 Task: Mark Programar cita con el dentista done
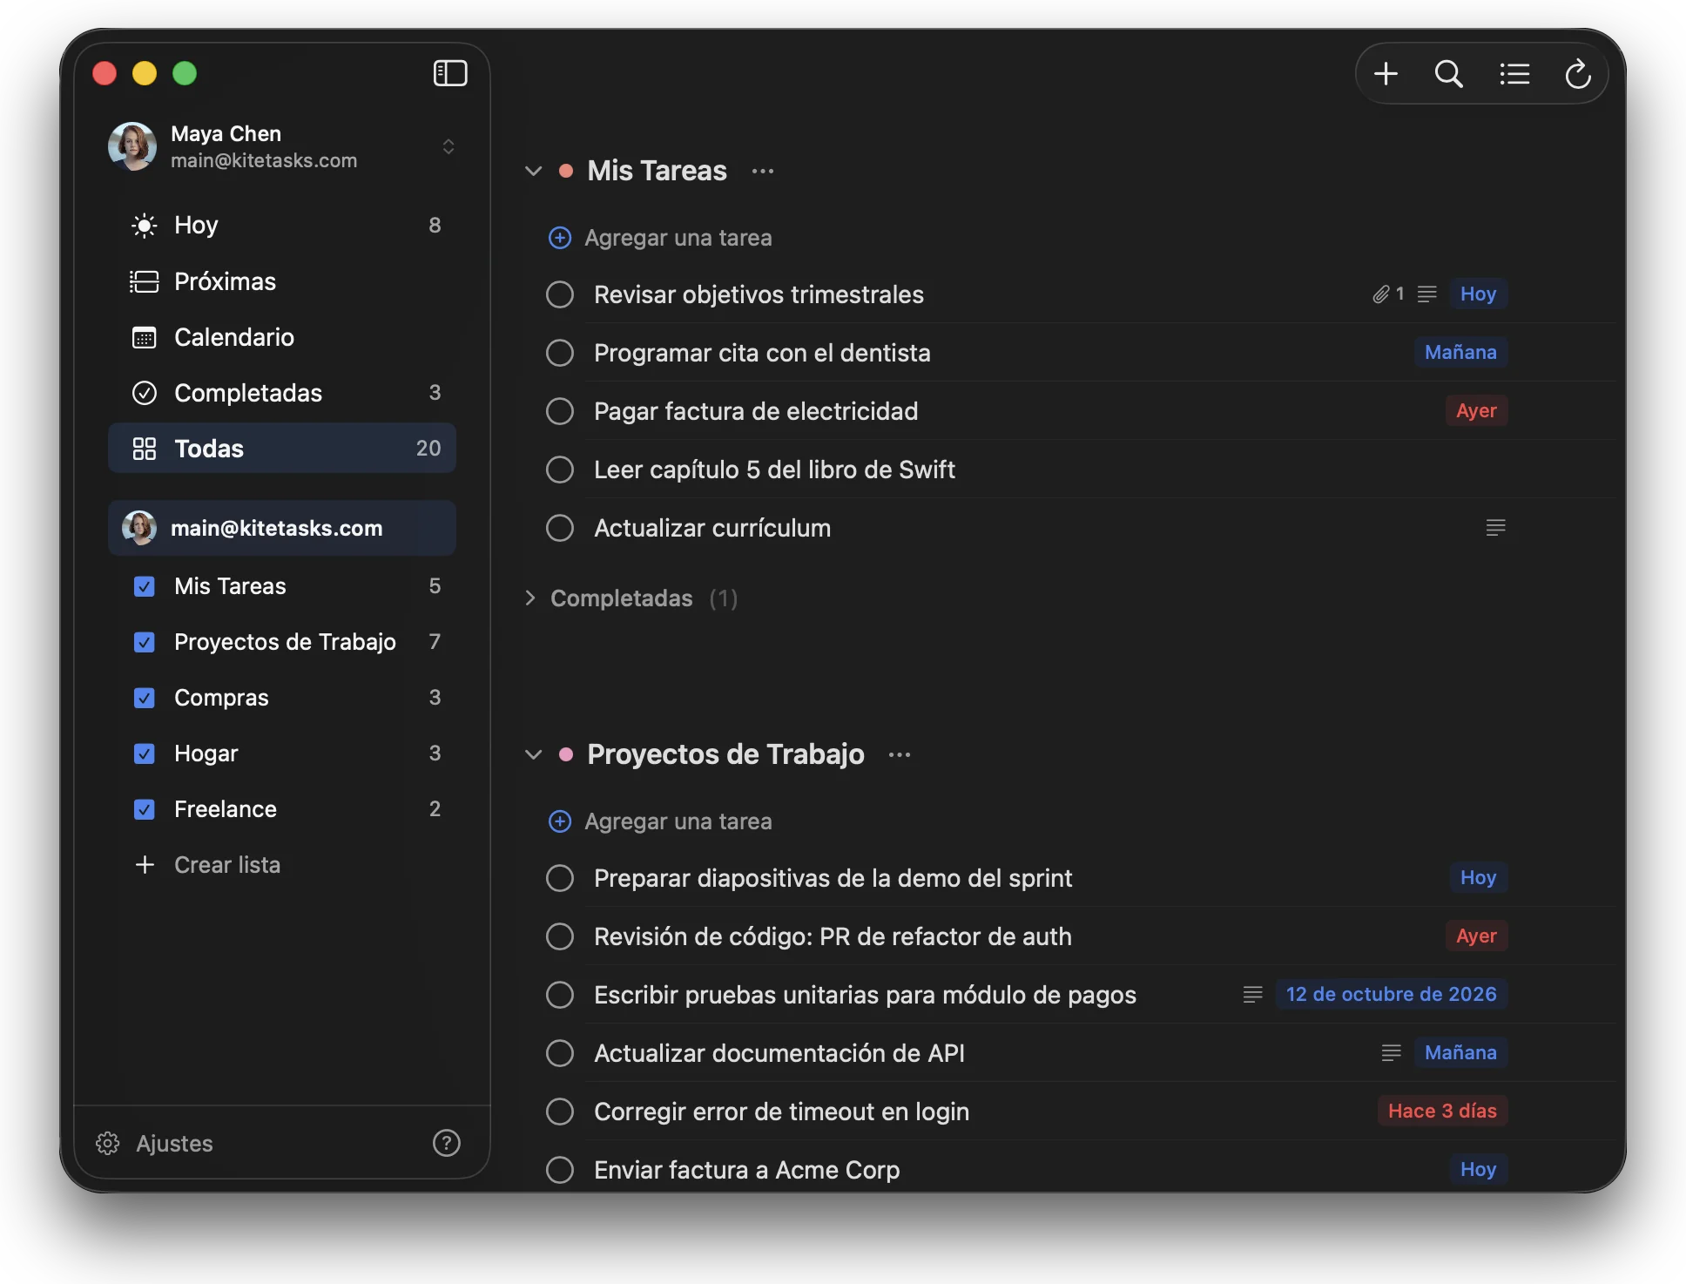560,353
